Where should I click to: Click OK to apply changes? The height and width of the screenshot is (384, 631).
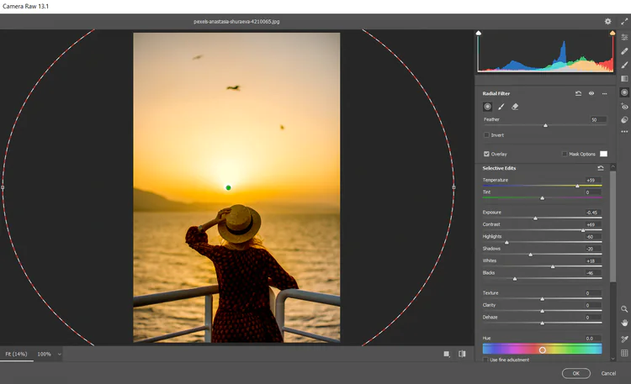click(575, 372)
